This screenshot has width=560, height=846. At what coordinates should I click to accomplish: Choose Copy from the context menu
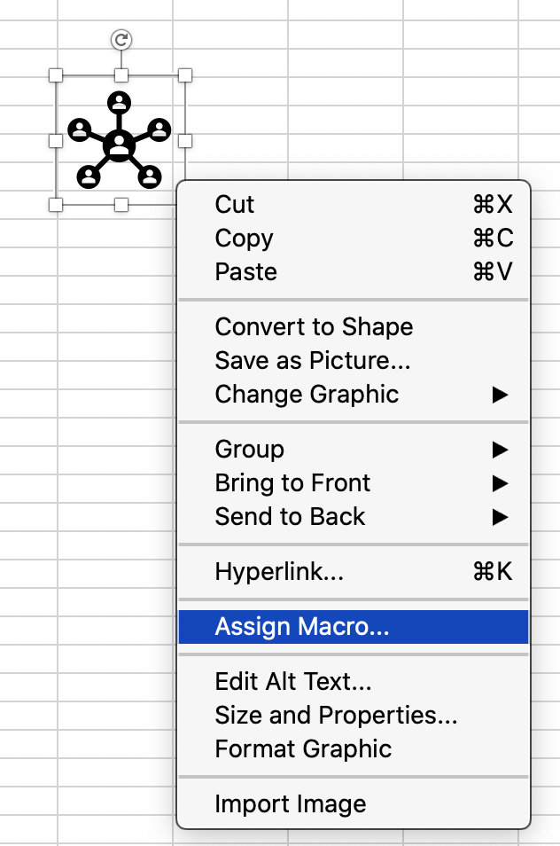[354, 238]
